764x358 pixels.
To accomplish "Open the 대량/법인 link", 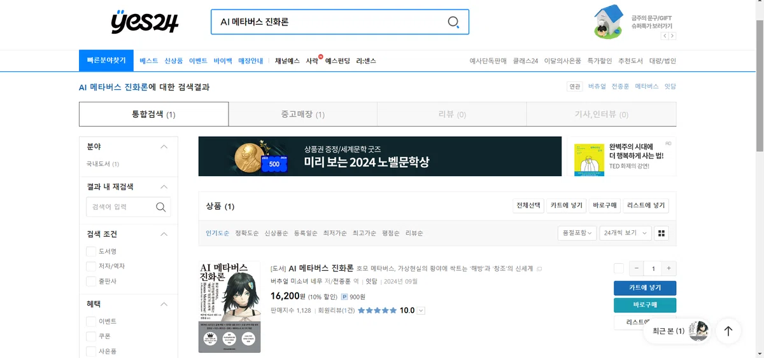I will (663, 61).
